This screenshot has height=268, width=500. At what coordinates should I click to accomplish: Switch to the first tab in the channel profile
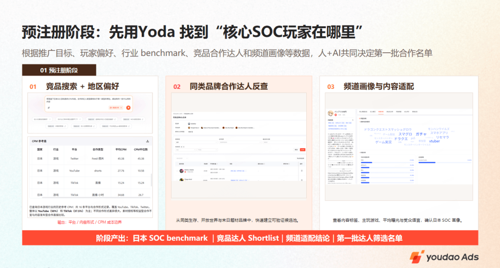tap(363, 112)
